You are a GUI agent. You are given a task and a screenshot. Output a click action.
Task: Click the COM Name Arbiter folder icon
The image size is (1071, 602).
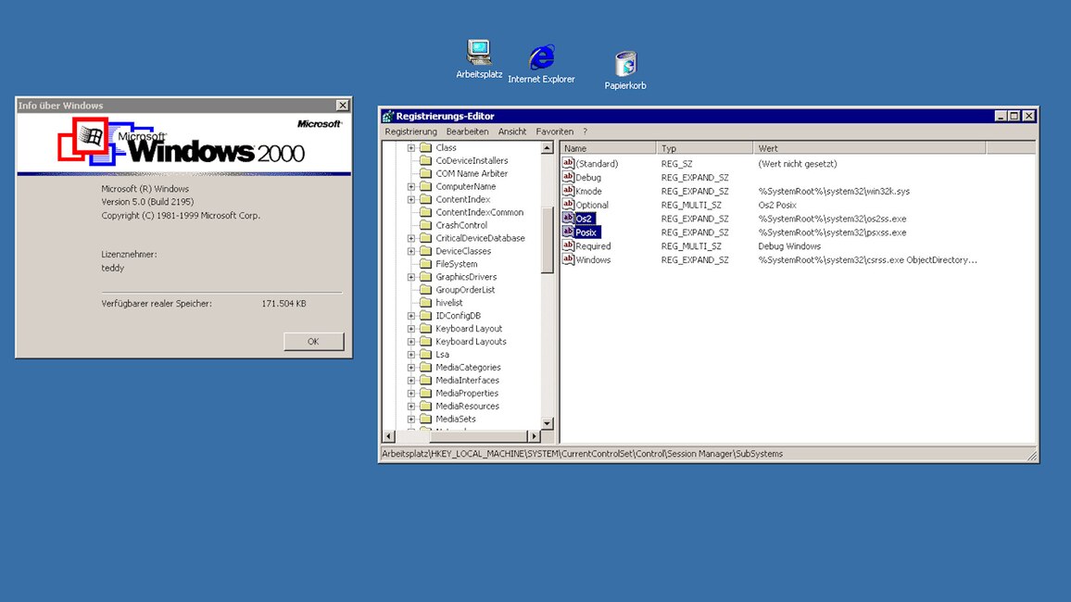point(425,173)
